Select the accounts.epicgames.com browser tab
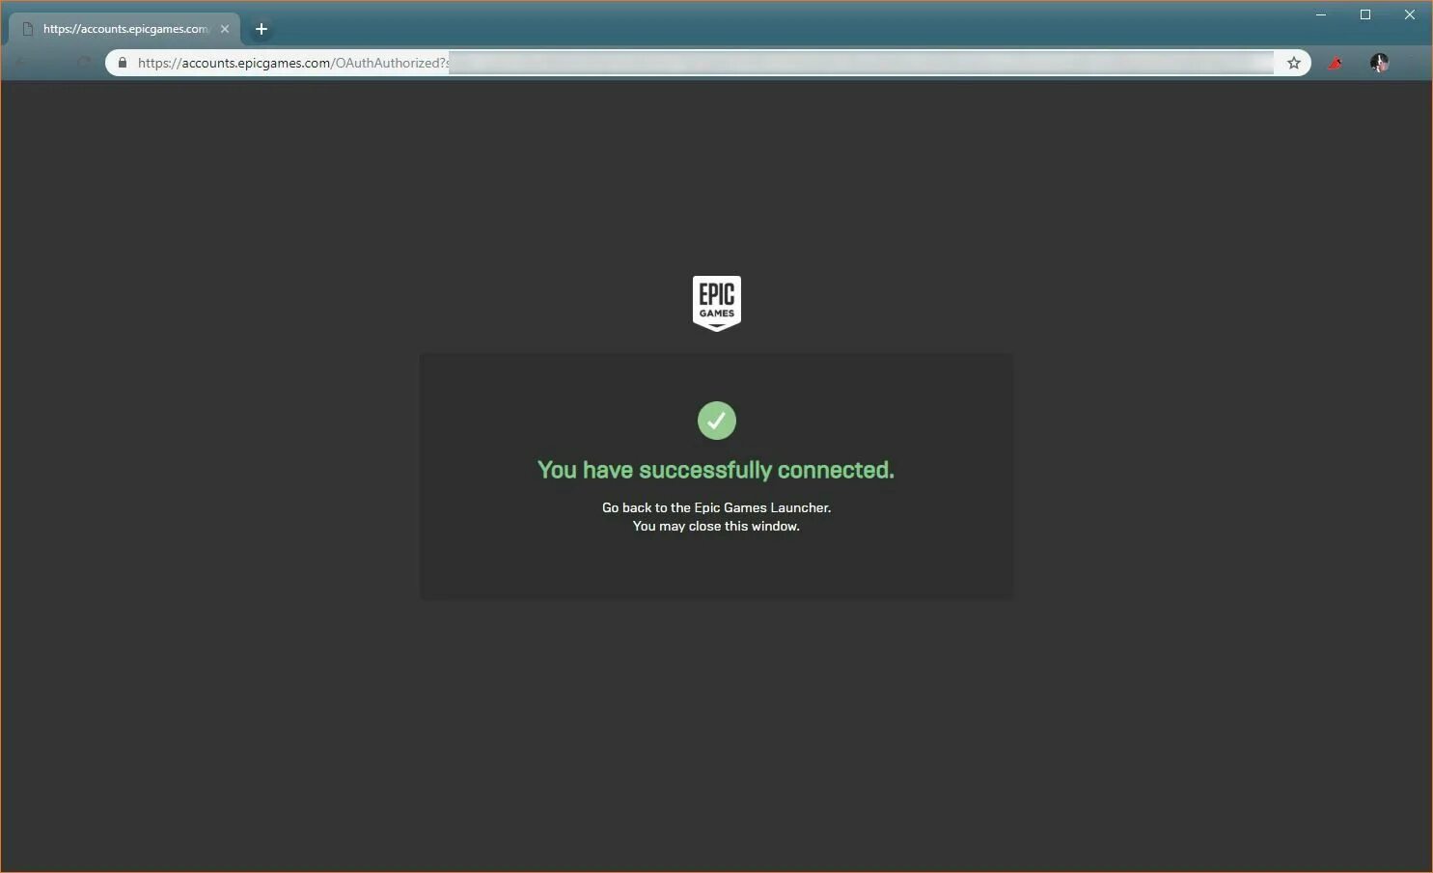Image resolution: width=1433 pixels, height=873 pixels. click(124, 29)
